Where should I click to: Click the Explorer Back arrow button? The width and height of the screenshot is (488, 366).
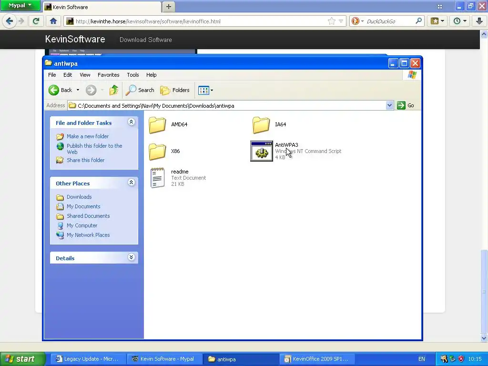point(61,90)
